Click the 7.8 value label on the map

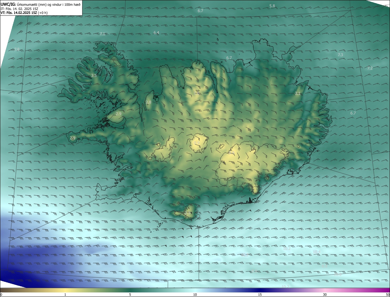click(17, 49)
